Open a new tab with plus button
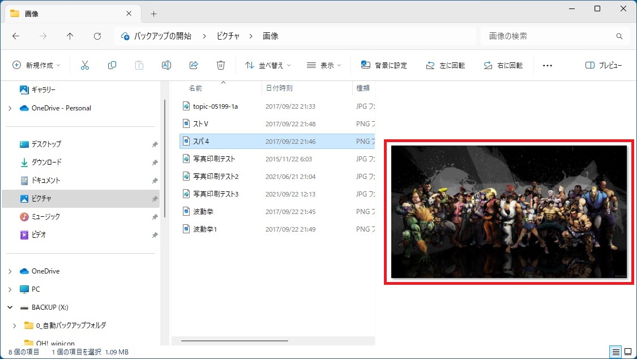This screenshot has width=637, height=359. click(153, 14)
